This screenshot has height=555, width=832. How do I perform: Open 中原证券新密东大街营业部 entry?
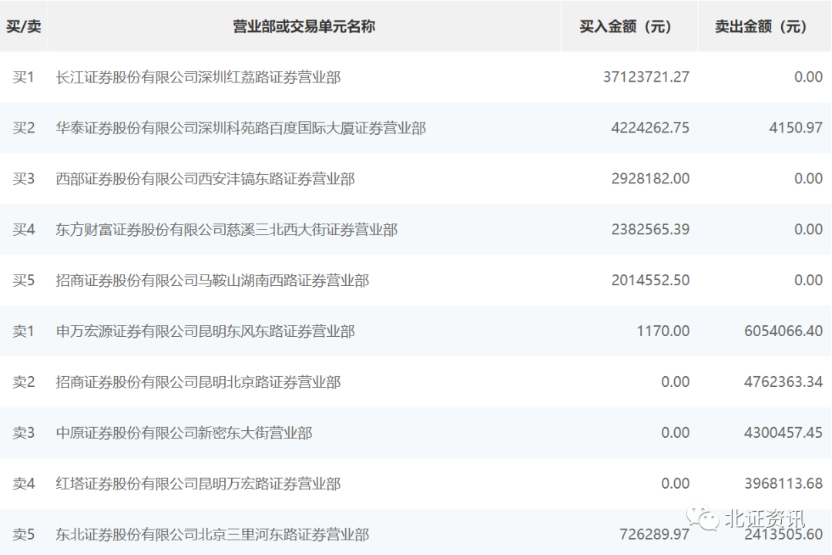(184, 433)
